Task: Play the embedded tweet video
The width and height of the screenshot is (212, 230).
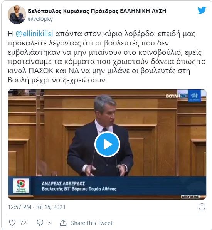Action: (x=107, y=144)
